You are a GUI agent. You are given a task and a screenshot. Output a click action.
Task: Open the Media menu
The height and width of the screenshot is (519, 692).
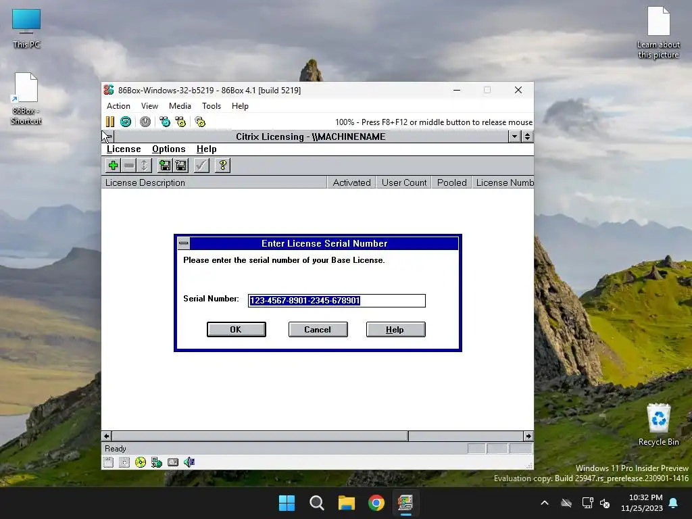180,106
